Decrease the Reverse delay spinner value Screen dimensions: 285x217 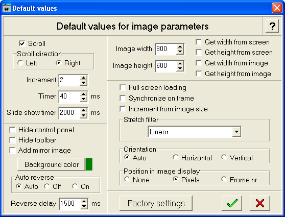point(84,206)
